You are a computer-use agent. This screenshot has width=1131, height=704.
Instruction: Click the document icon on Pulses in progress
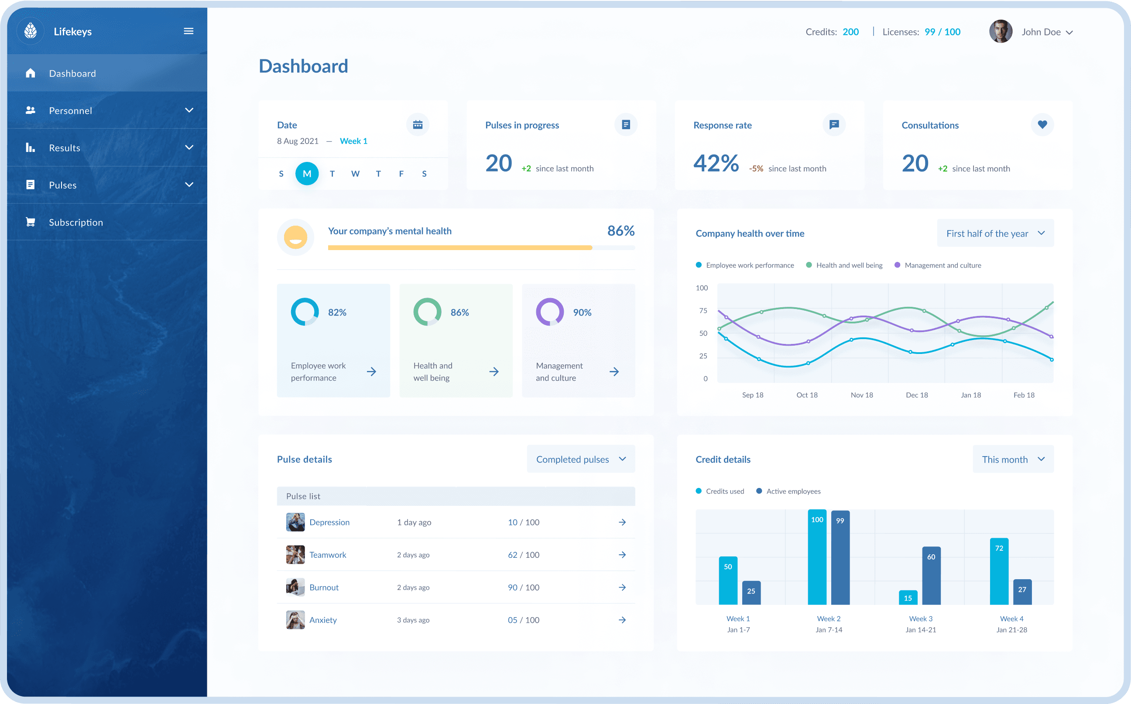pyautogui.click(x=626, y=125)
